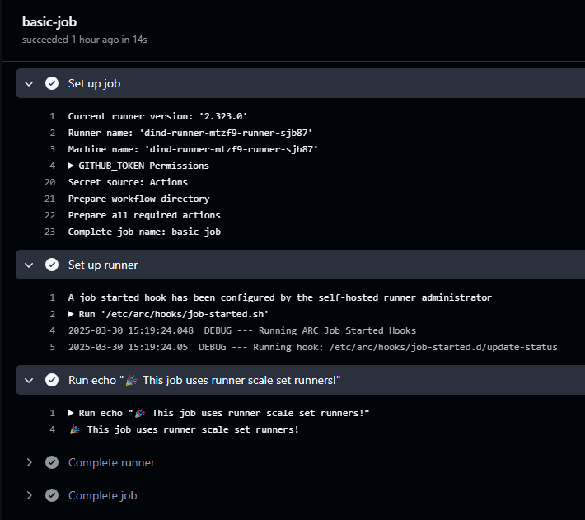Click the party emoji in log output line 4
Image resolution: width=585 pixels, height=520 pixels.
coord(74,429)
